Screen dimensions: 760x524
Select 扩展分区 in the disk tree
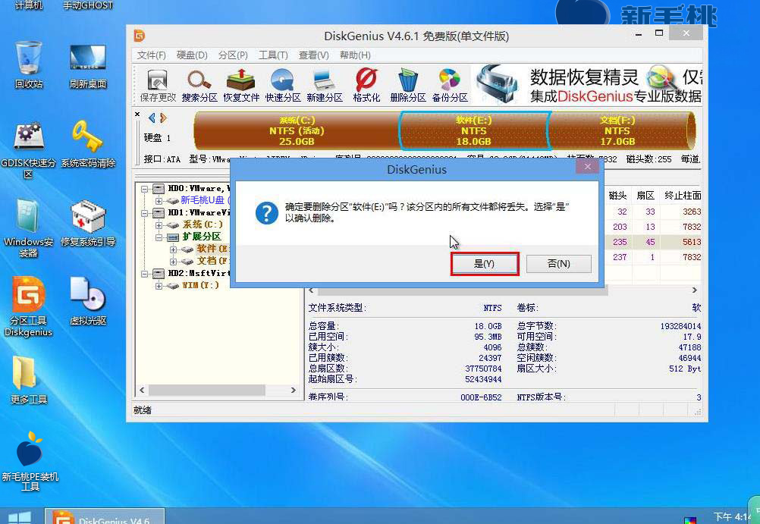click(202, 237)
